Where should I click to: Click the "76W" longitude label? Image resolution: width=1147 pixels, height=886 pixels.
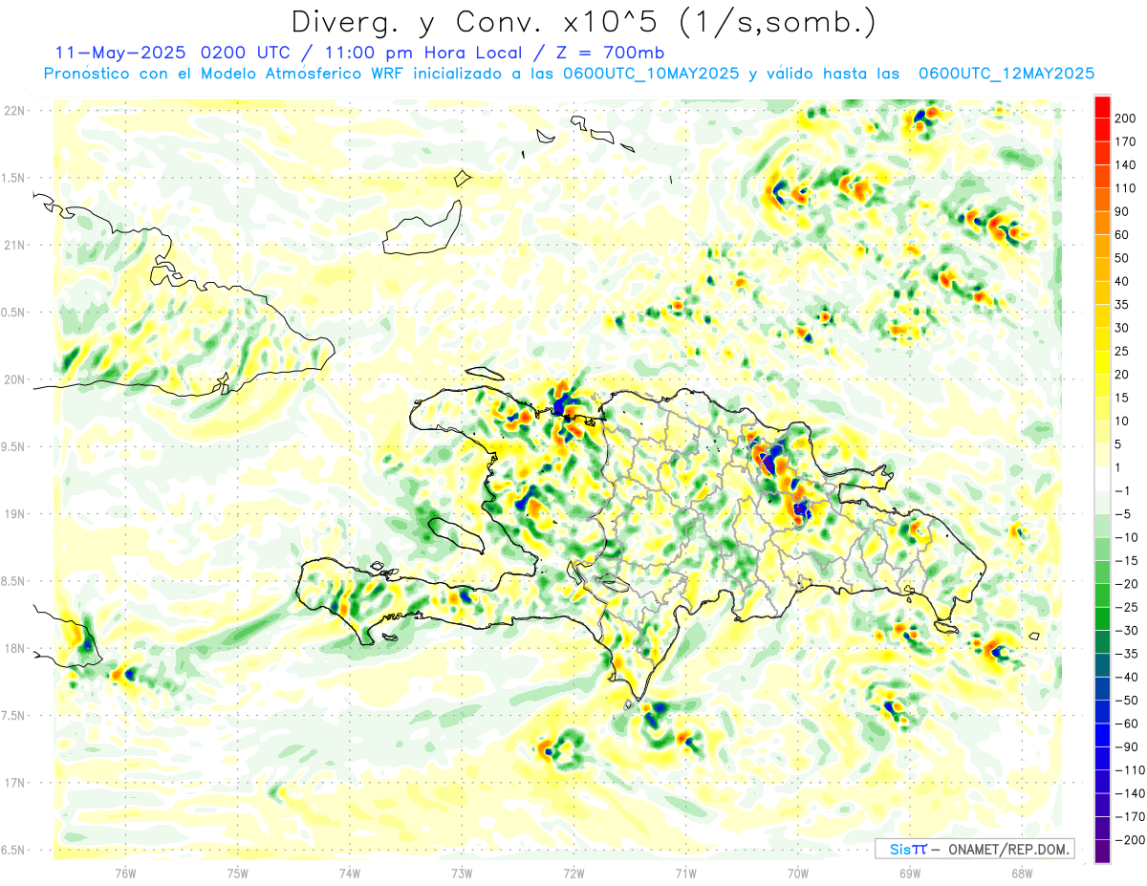point(125,873)
